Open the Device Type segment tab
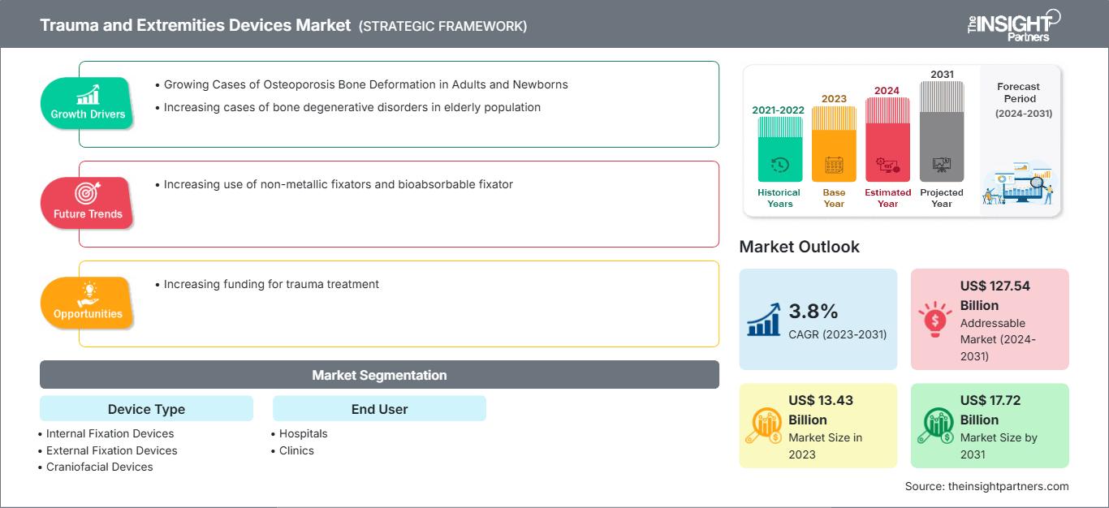The image size is (1109, 508). [x=146, y=409]
